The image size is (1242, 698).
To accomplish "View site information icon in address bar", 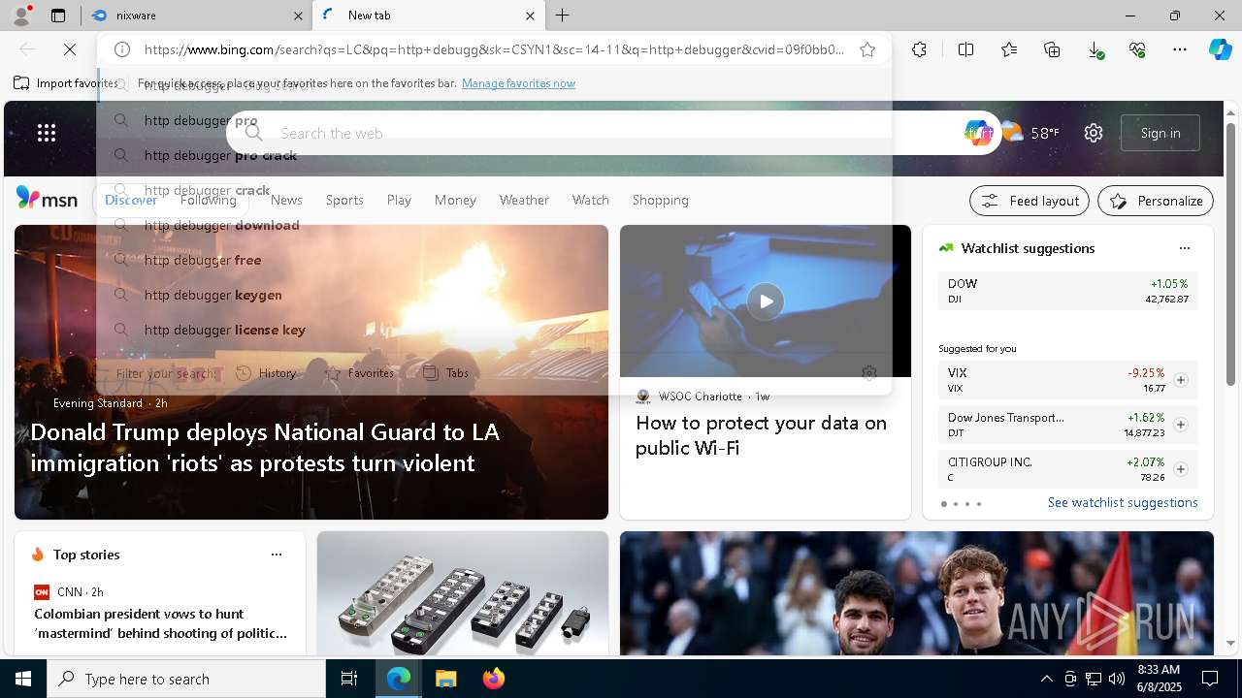I will [121, 49].
